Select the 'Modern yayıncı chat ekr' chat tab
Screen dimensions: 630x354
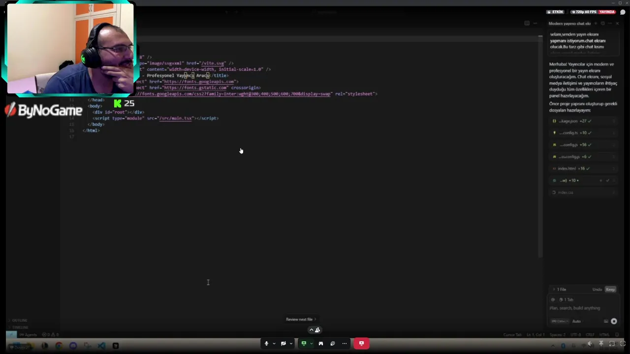coord(569,24)
